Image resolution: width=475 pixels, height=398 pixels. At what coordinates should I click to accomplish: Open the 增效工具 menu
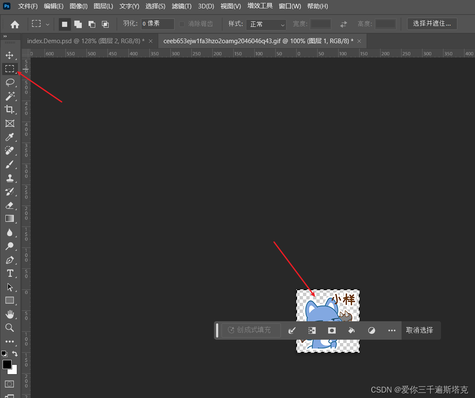260,6
